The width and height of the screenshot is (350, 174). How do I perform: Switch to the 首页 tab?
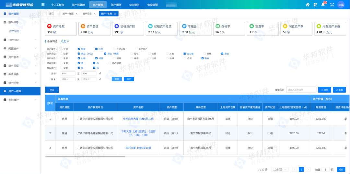click(51, 14)
